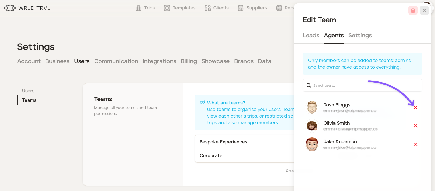Delete the team with the trash icon
435x191 pixels.
[413, 11]
